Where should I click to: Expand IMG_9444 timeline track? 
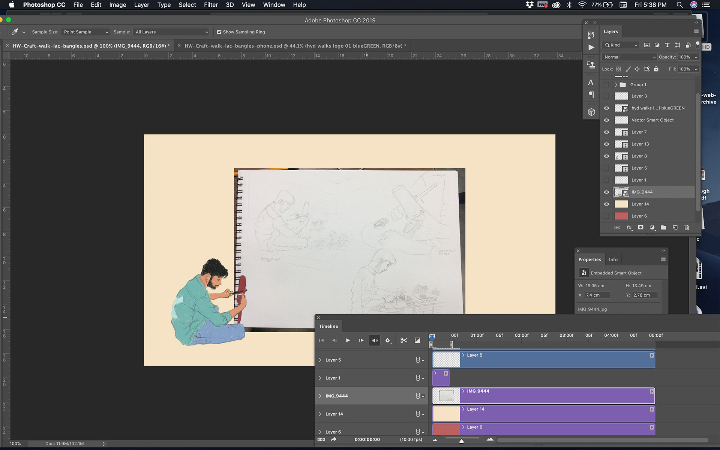[320, 396]
